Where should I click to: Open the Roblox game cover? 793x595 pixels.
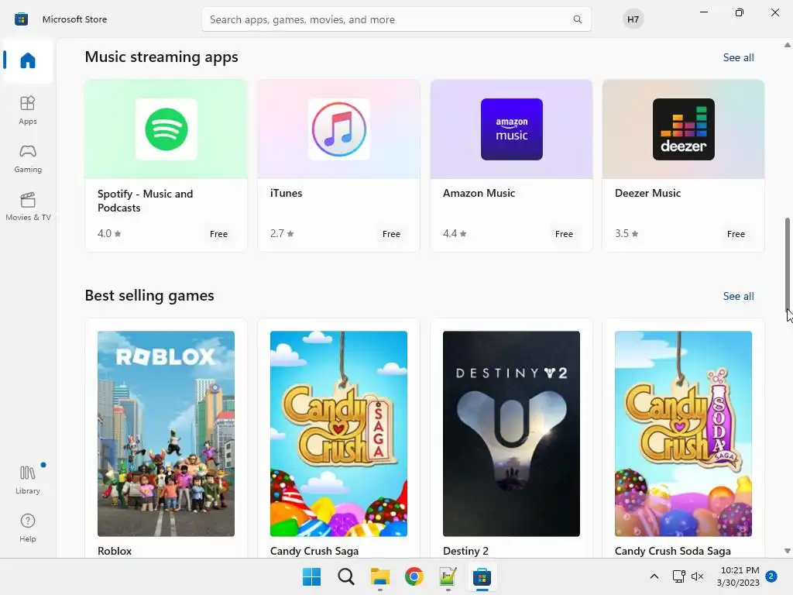166,434
